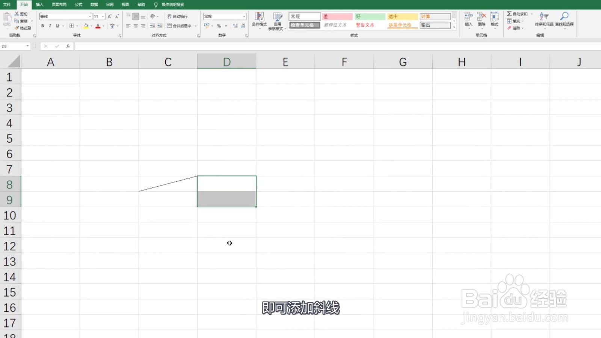
Task: Toggle Align Left
Action: coord(128,26)
